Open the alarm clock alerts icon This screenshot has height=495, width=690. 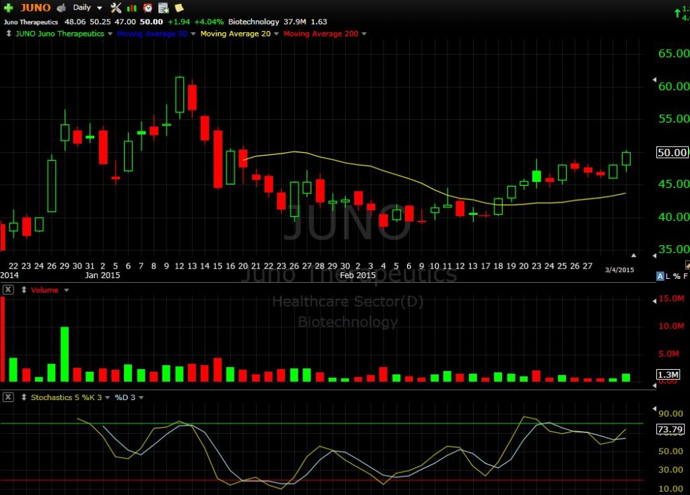(x=148, y=7)
